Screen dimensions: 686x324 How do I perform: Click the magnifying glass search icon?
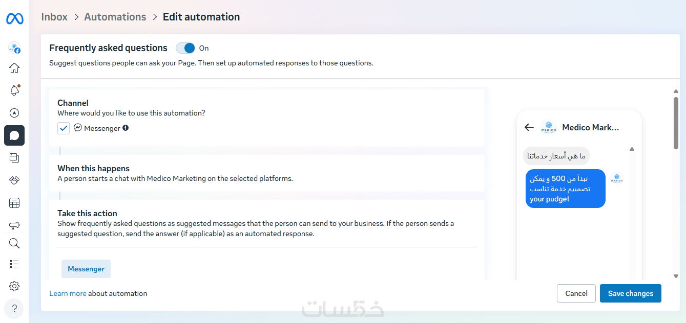click(x=14, y=243)
